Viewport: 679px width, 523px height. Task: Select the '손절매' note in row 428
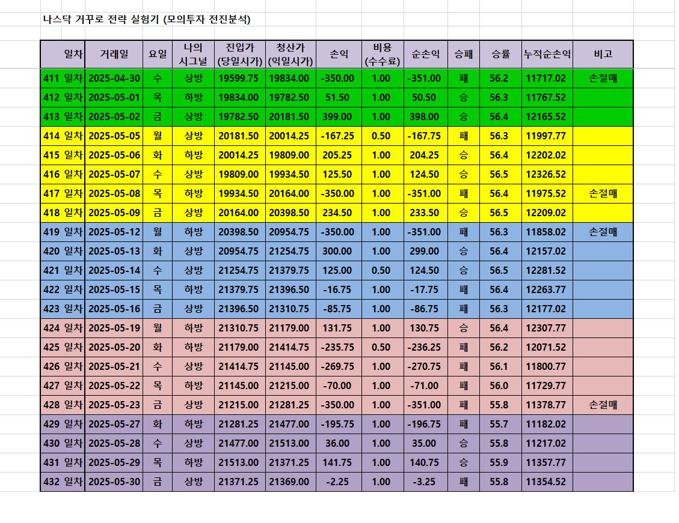(x=603, y=405)
